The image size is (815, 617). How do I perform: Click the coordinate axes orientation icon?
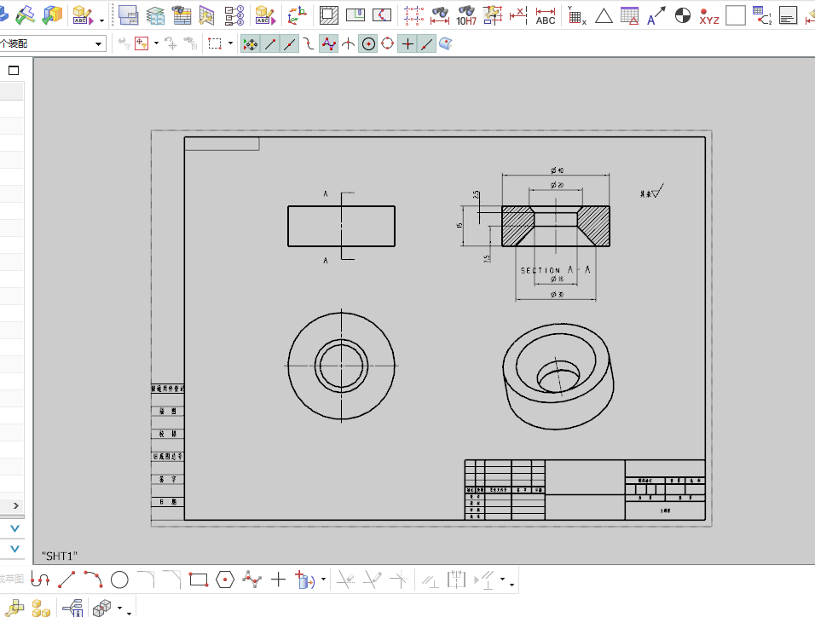coord(297,15)
